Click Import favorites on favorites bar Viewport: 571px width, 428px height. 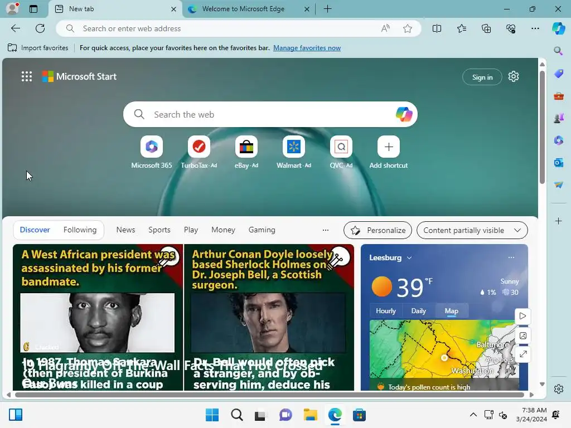tap(38, 48)
